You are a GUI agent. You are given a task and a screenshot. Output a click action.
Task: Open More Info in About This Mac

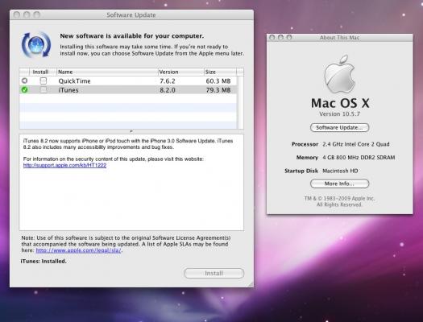pyautogui.click(x=339, y=184)
